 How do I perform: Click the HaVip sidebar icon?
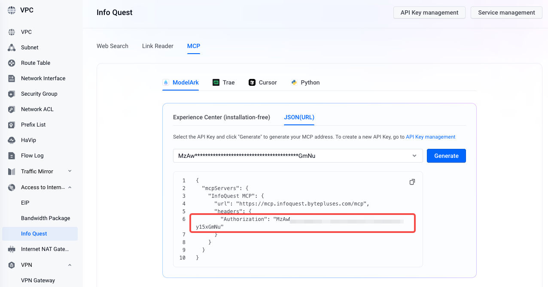[12, 140]
